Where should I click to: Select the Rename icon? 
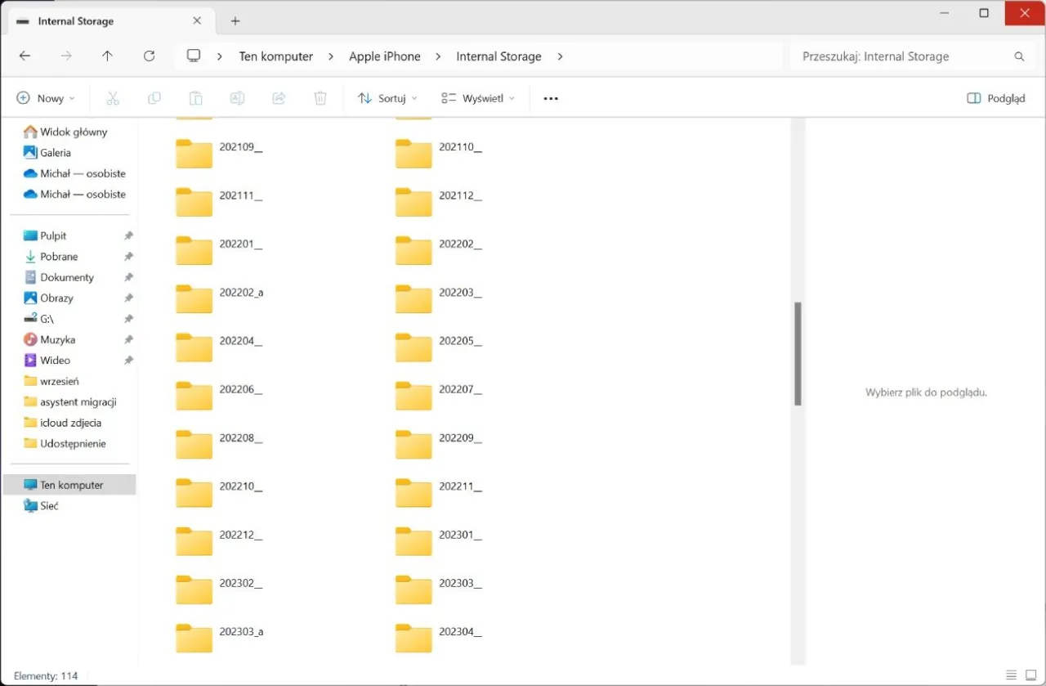tap(237, 98)
